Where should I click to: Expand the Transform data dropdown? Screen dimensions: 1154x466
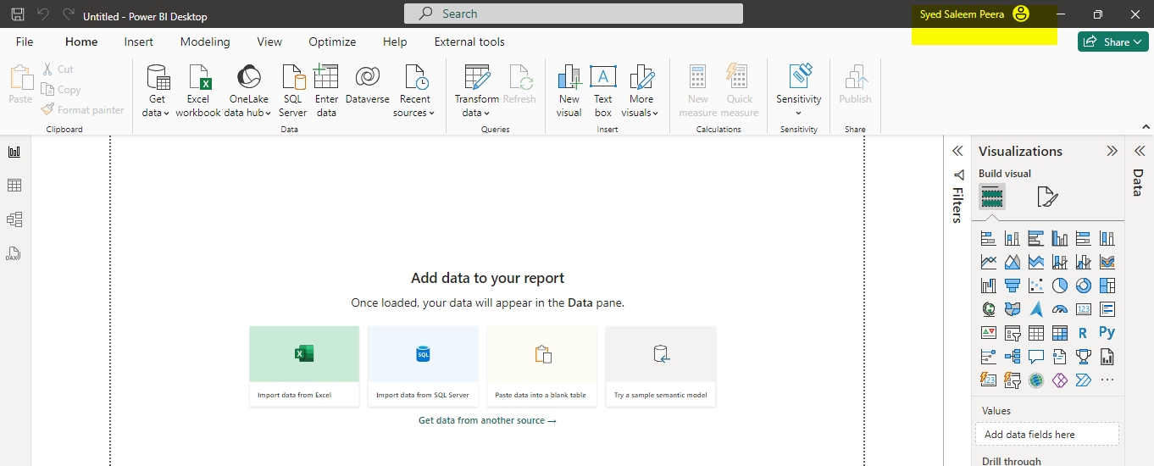tap(476, 91)
